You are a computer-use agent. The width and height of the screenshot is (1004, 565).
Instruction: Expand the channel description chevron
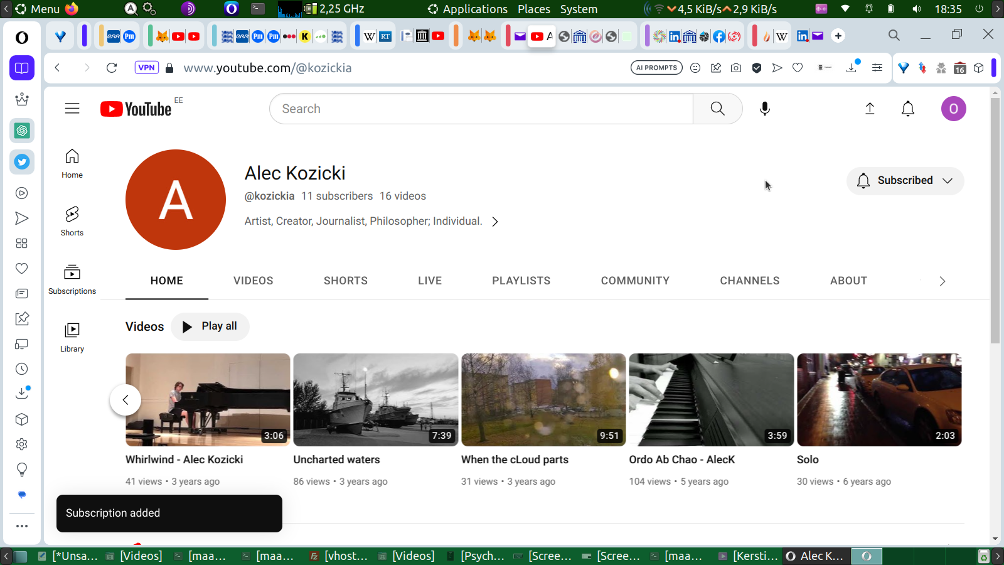[x=495, y=222]
